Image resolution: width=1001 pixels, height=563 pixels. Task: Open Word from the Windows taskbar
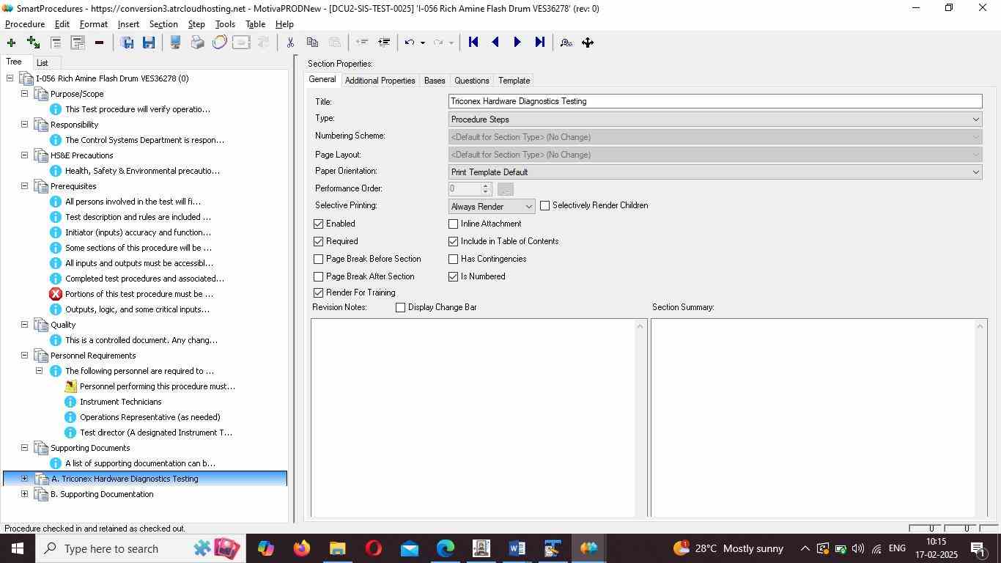point(517,548)
